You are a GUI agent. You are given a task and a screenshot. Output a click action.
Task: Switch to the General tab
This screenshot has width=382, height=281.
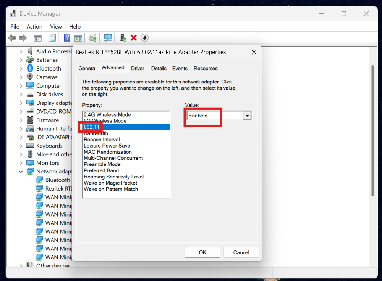[87, 68]
